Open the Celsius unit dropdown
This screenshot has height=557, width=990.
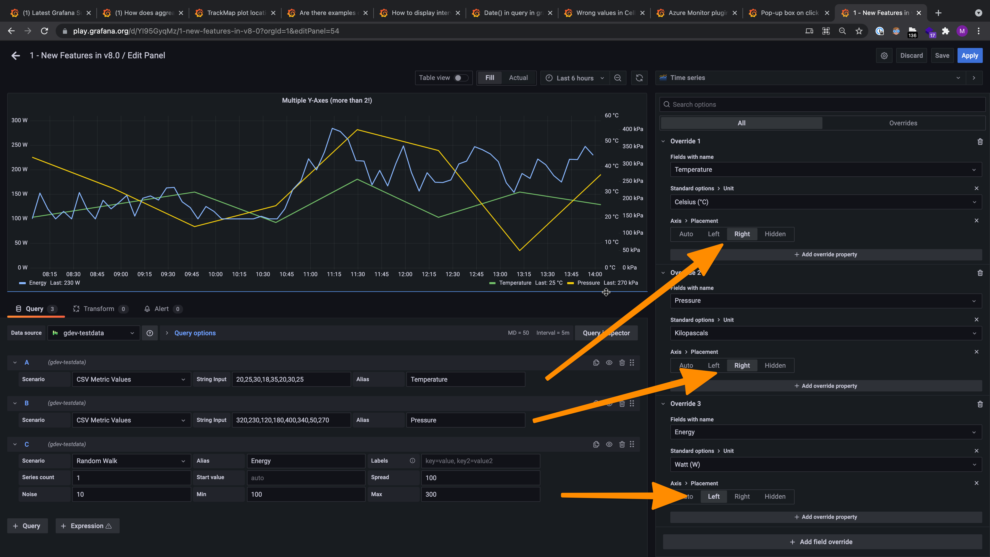click(x=826, y=202)
